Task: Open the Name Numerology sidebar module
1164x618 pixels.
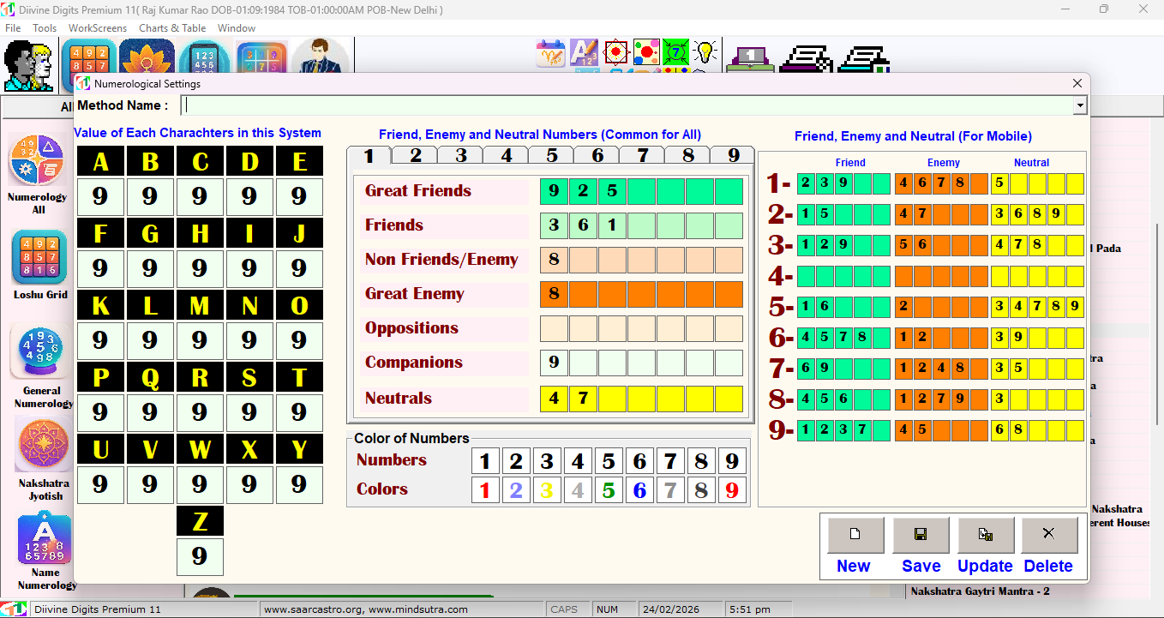Action: pyautogui.click(x=43, y=540)
